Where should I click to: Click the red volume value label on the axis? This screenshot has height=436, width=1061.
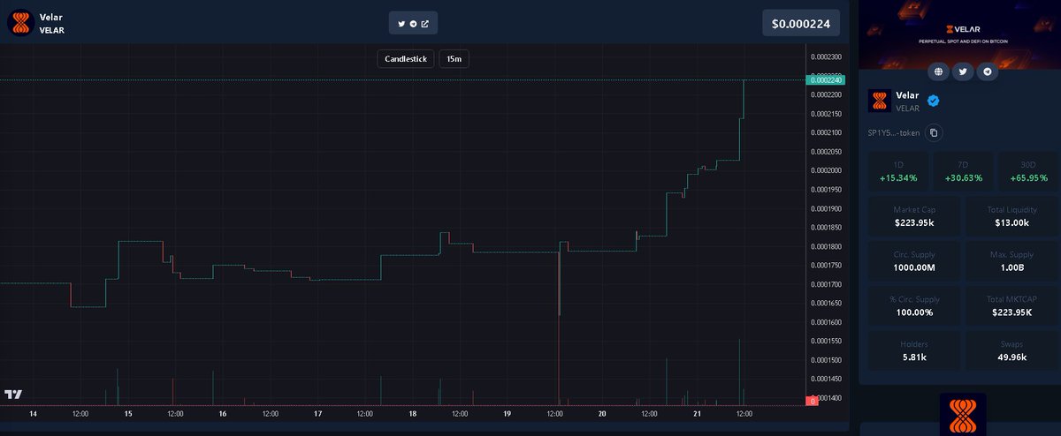pyautogui.click(x=812, y=401)
